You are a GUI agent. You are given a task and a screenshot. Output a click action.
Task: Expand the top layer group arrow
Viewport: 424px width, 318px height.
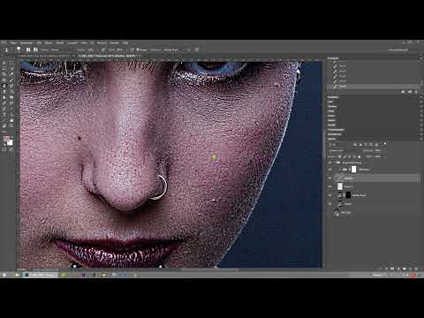click(335, 163)
